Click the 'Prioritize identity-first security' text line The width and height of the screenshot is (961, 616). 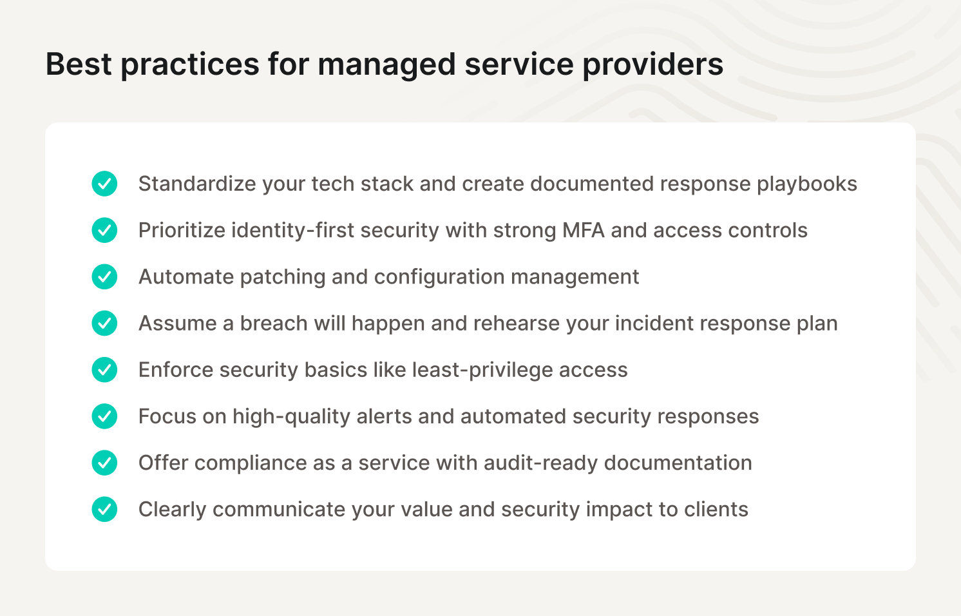(x=473, y=230)
